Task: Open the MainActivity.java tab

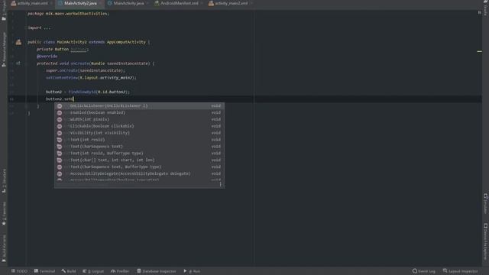Action: (x=128, y=3)
